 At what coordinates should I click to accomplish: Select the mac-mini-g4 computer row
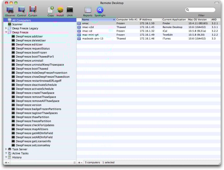(149, 35)
